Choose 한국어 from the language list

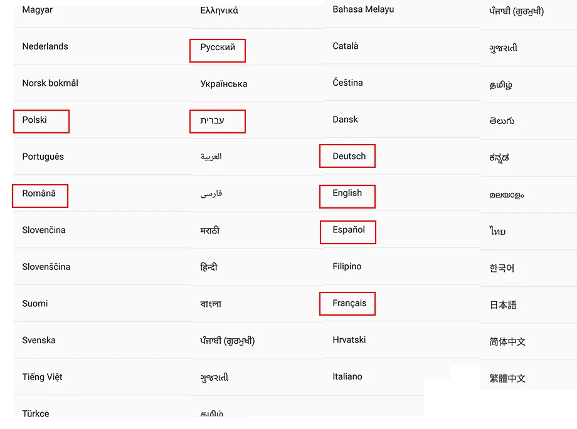click(x=502, y=268)
